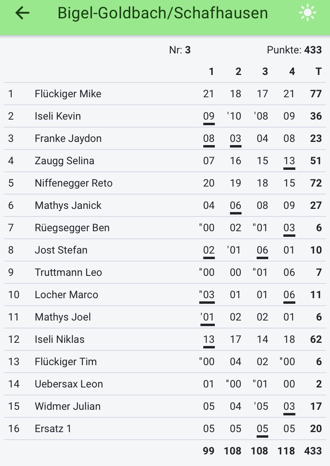Click the column header T
Image resolution: width=330 pixels, height=466 pixels.
(x=318, y=71)
